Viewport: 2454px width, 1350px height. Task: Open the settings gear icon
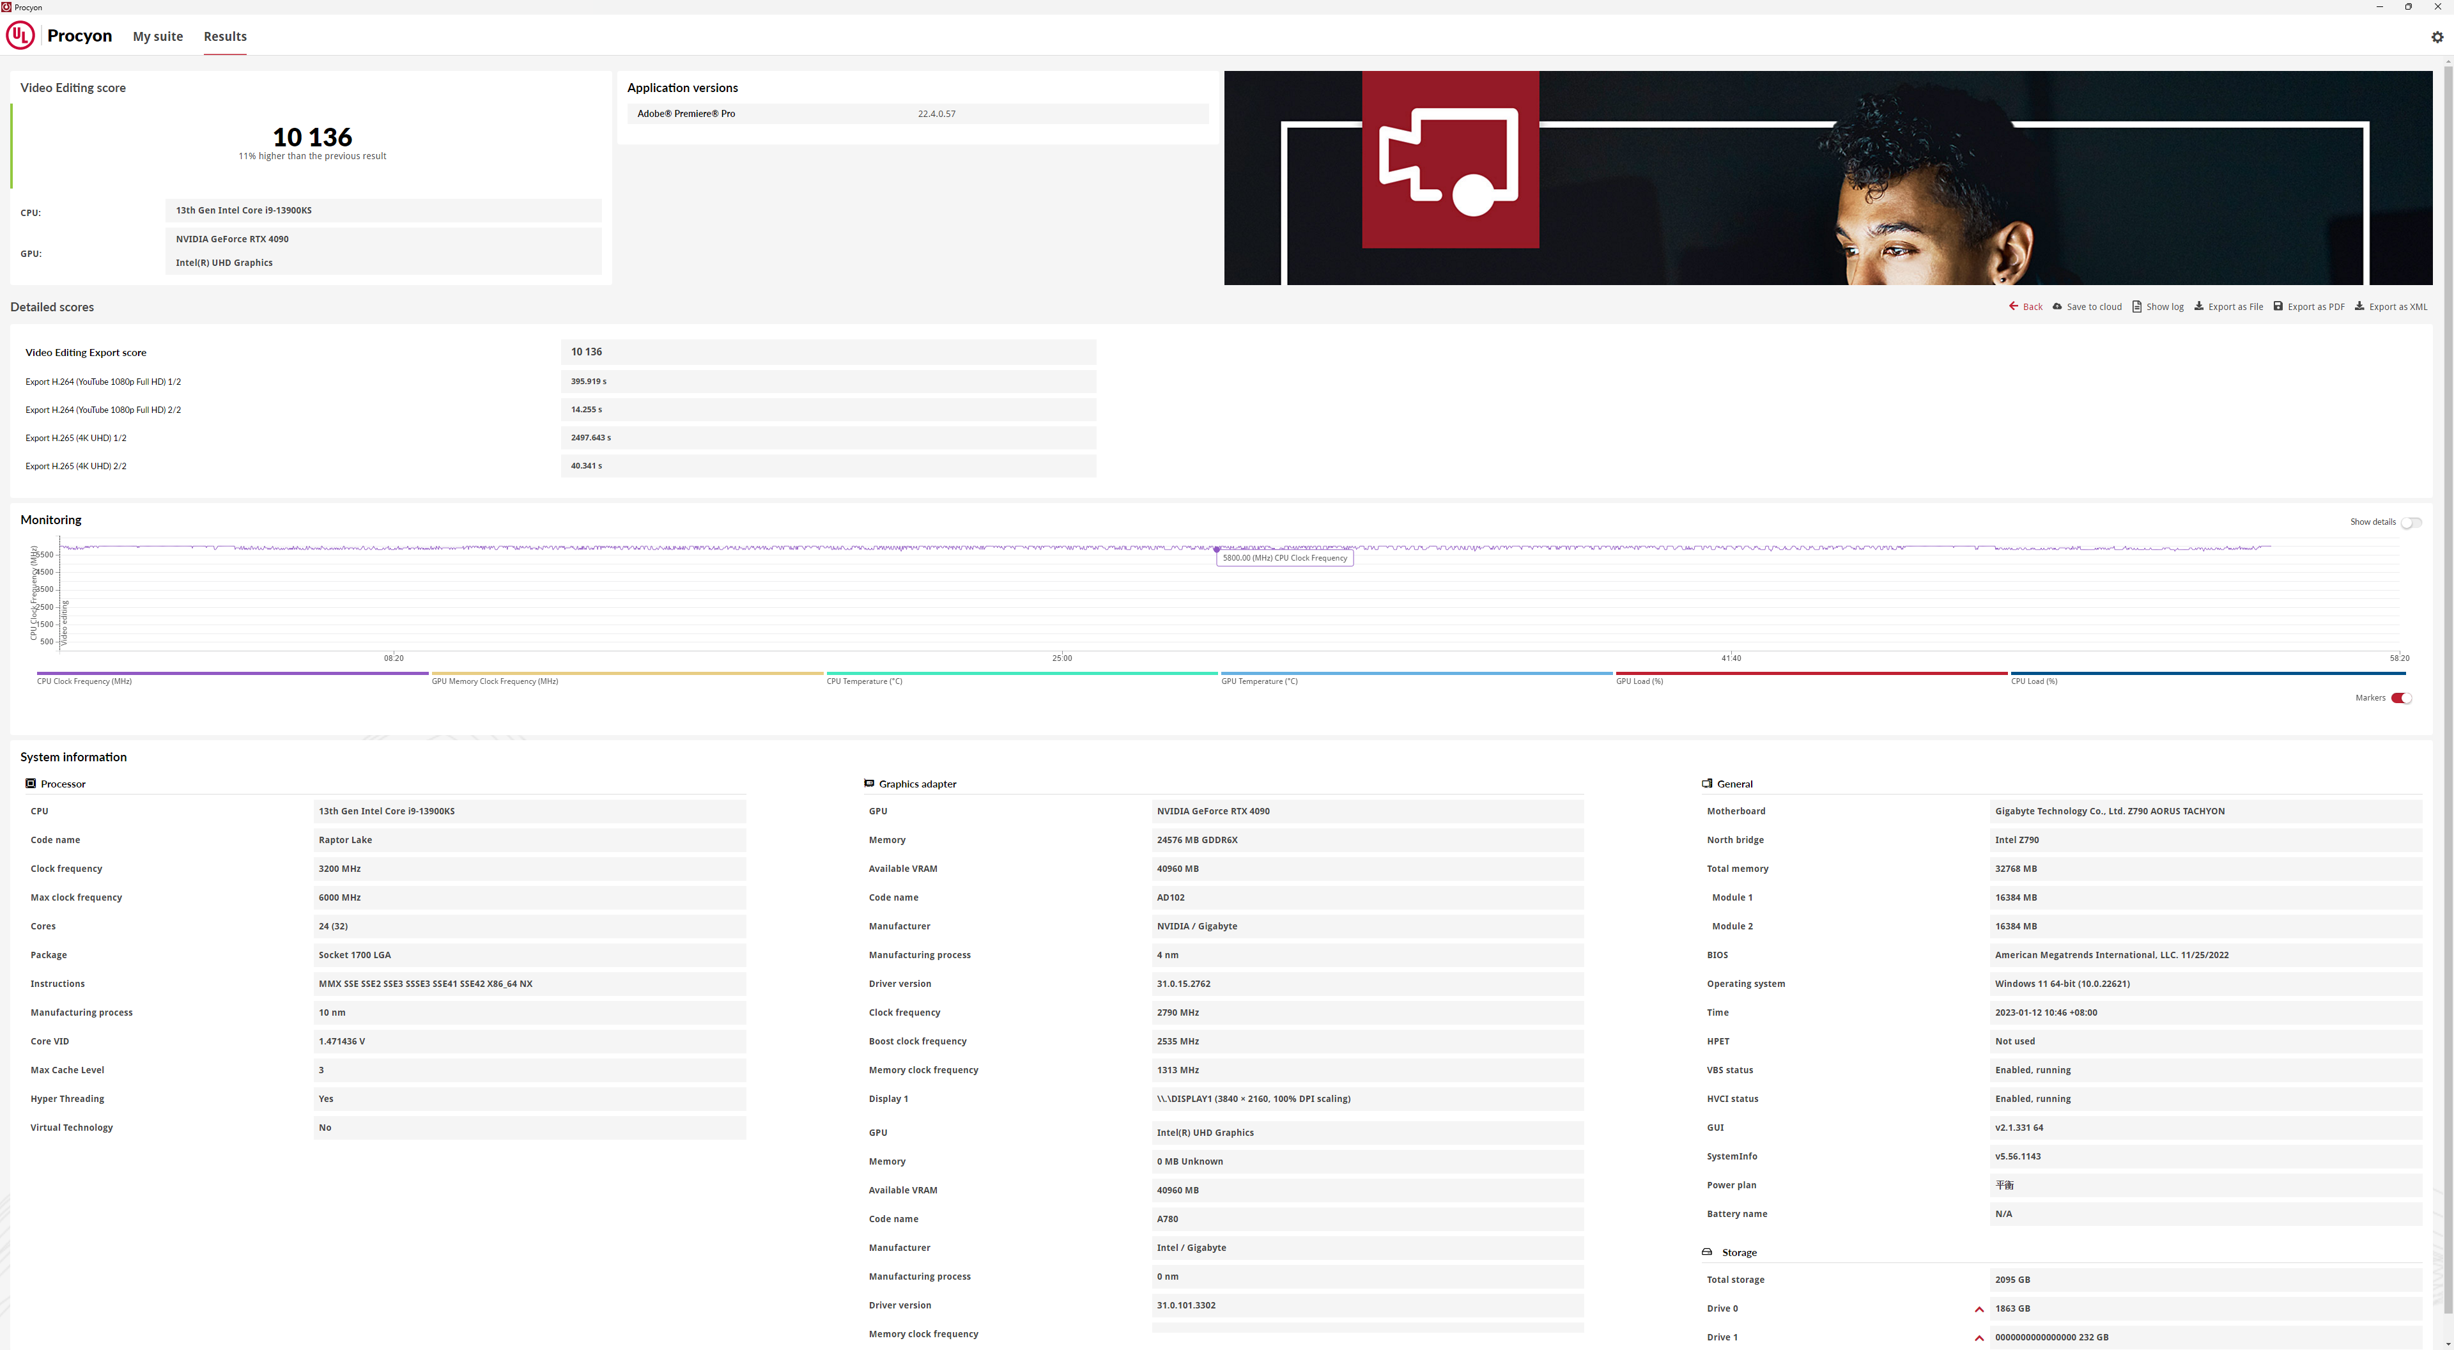pos(2437,37)
